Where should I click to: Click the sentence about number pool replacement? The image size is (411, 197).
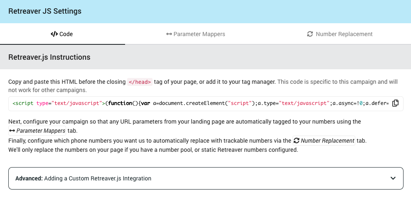click(x=153, y=150)
